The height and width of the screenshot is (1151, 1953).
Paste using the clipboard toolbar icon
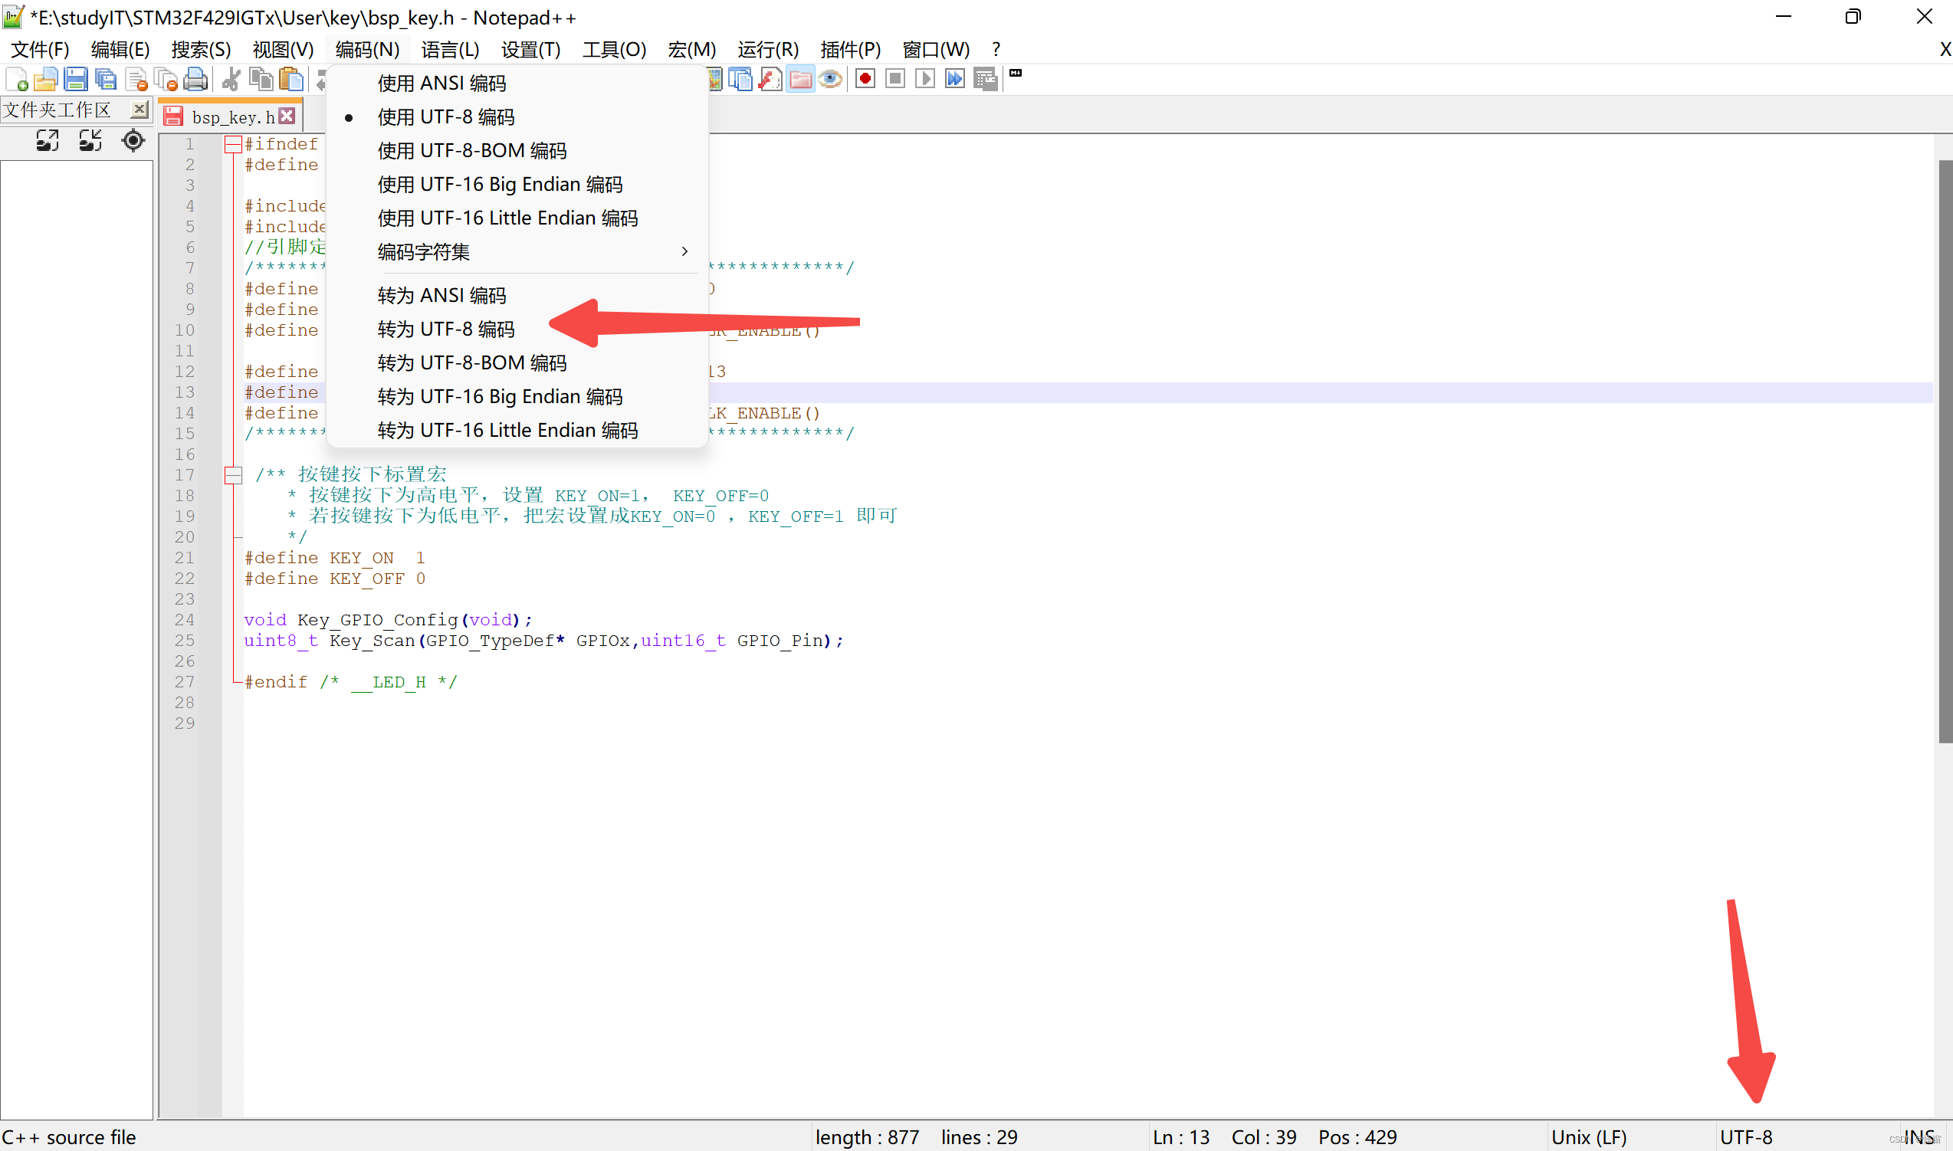click(x=290, y=79)
